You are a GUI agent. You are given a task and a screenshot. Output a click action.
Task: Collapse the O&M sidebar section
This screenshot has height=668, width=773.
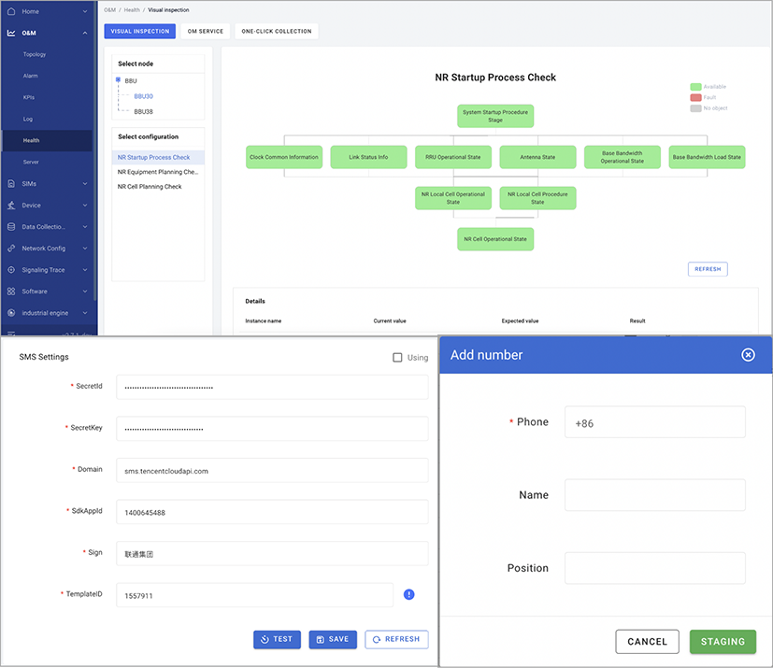point(85,33)
